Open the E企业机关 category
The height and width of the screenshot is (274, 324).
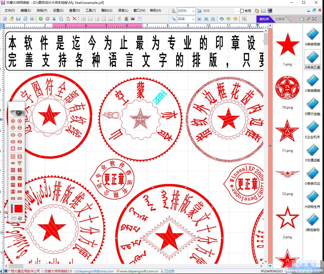pyautogui.click(x=313, y=130)
